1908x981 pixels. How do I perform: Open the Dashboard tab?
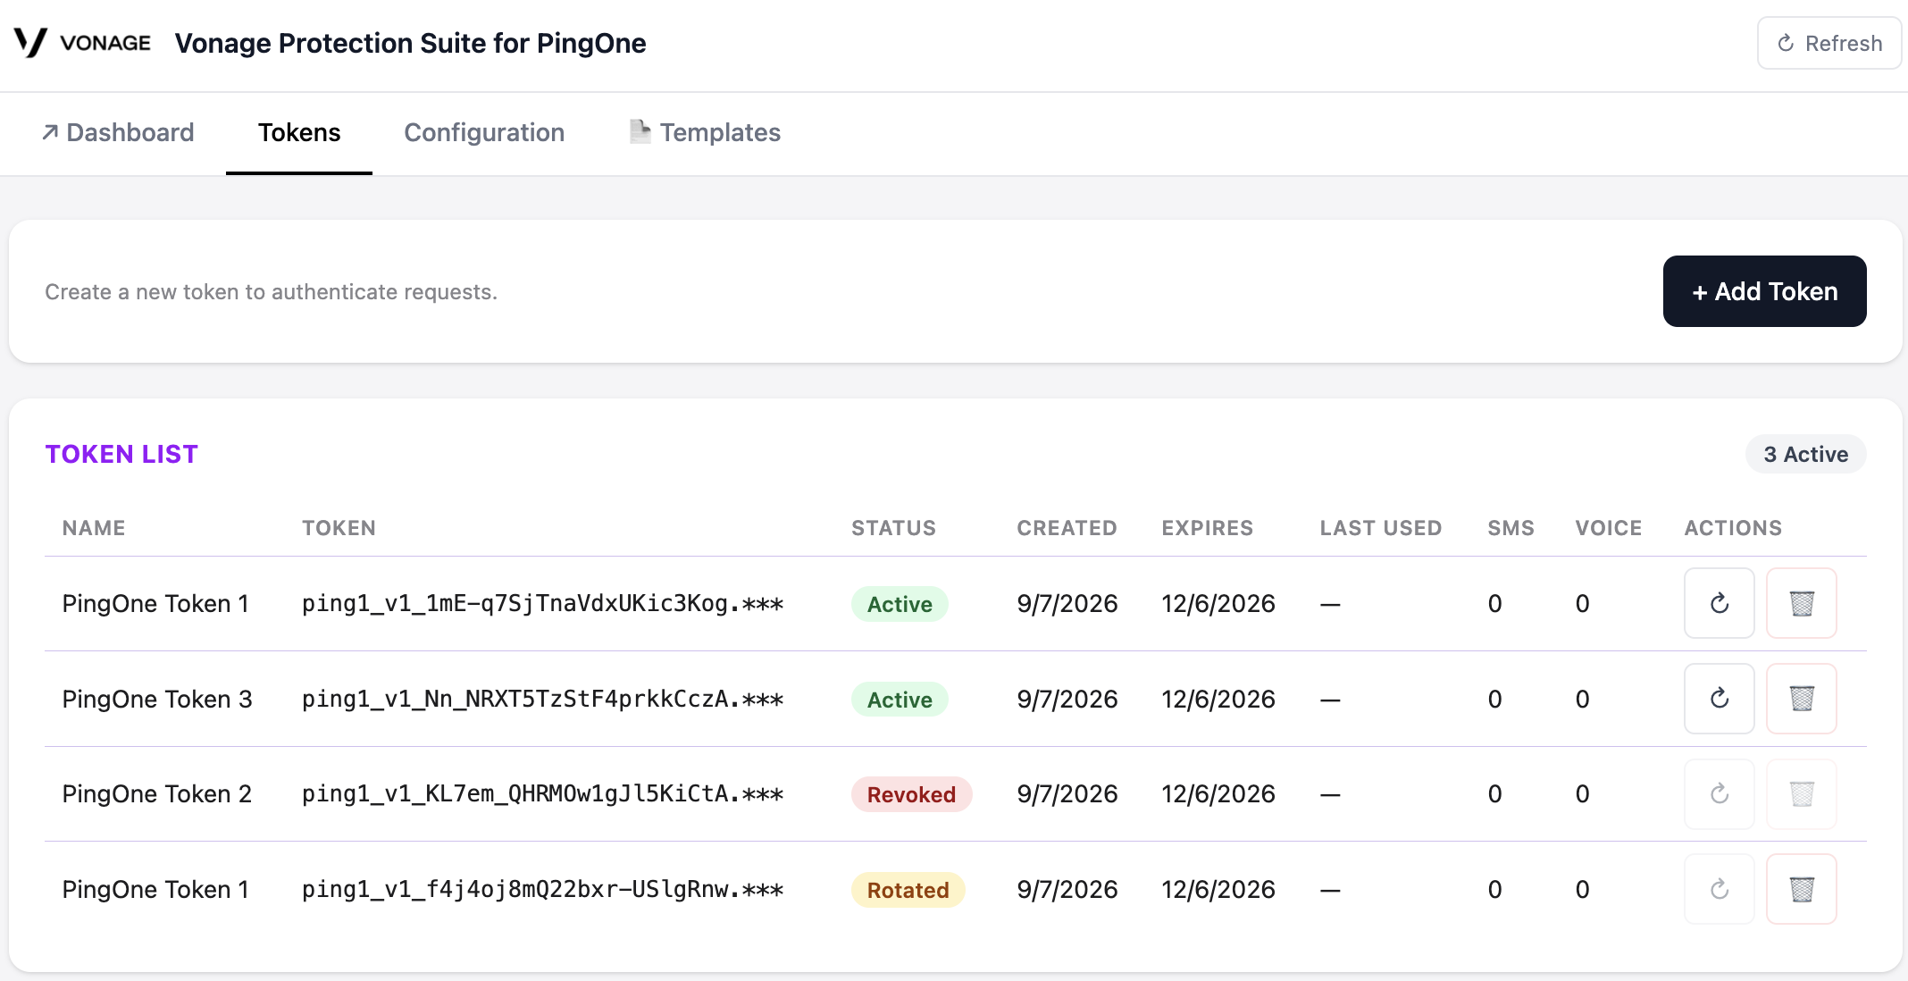point(118,132)
